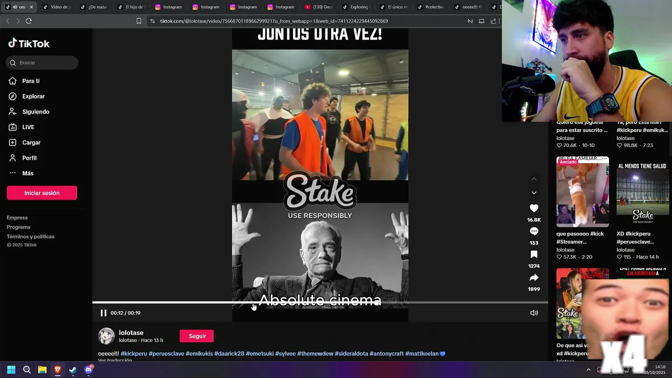Viewport: 672px width, 378px height.
Task: Open 'Quiero ese juguete' video title
Action: [582, 127]
